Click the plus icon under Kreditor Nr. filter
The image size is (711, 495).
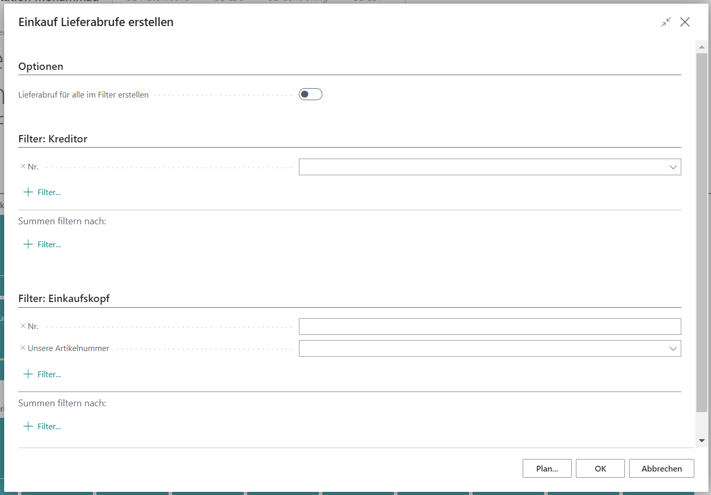(28, 192)
